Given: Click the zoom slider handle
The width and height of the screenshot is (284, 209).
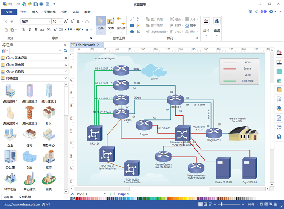Looking at the screenshot, I should 221,204.
